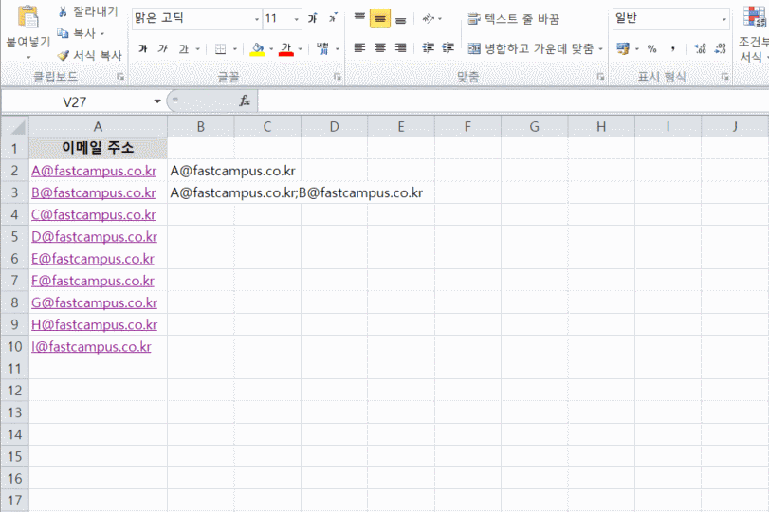Click the Paste (붙여넣기) clipboard icon
Screen dimensions: 769x512
pyautogui.click(x=27, y=17)
